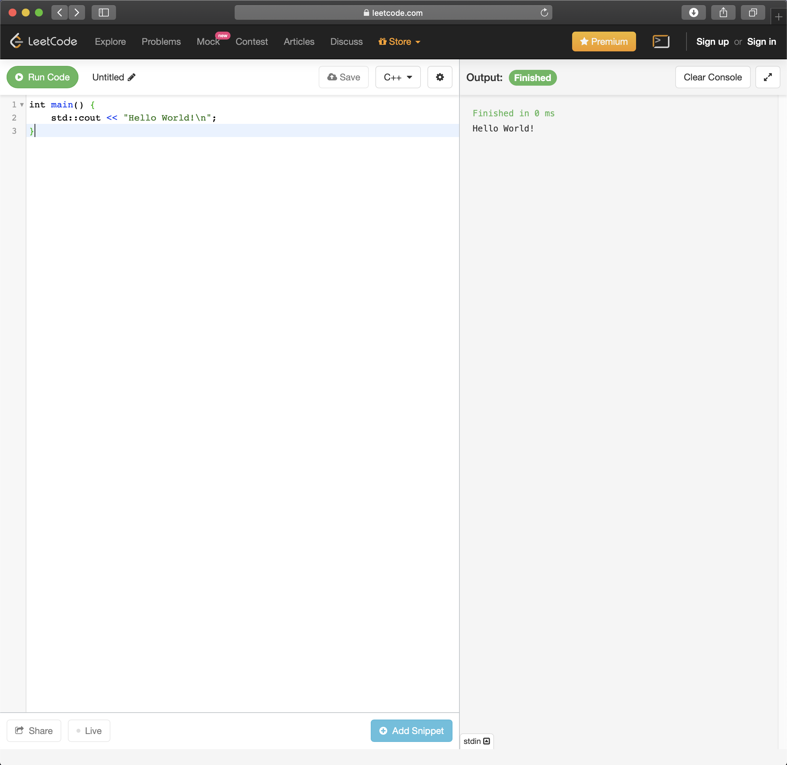Screen dimensions: 787x765
Task: Click Clear Console
Action: 712,77
